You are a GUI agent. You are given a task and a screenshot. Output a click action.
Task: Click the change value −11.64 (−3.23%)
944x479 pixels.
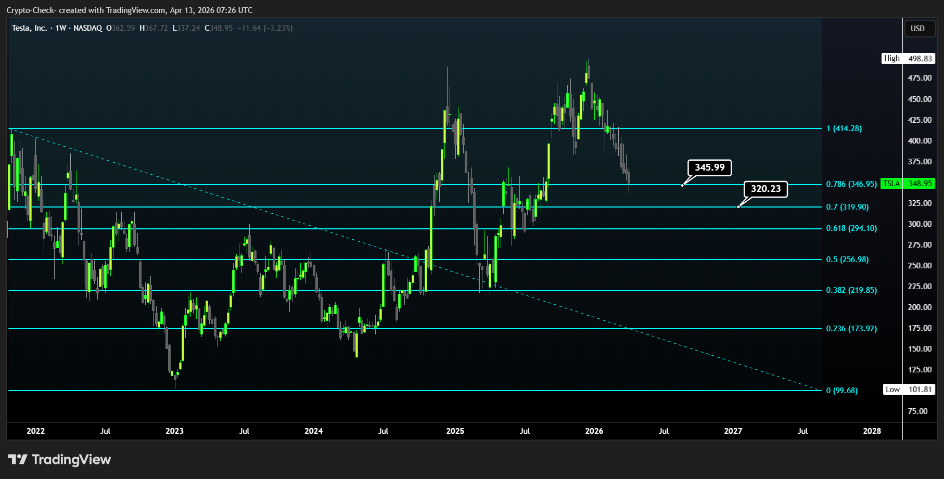click(x=265, y=28)
